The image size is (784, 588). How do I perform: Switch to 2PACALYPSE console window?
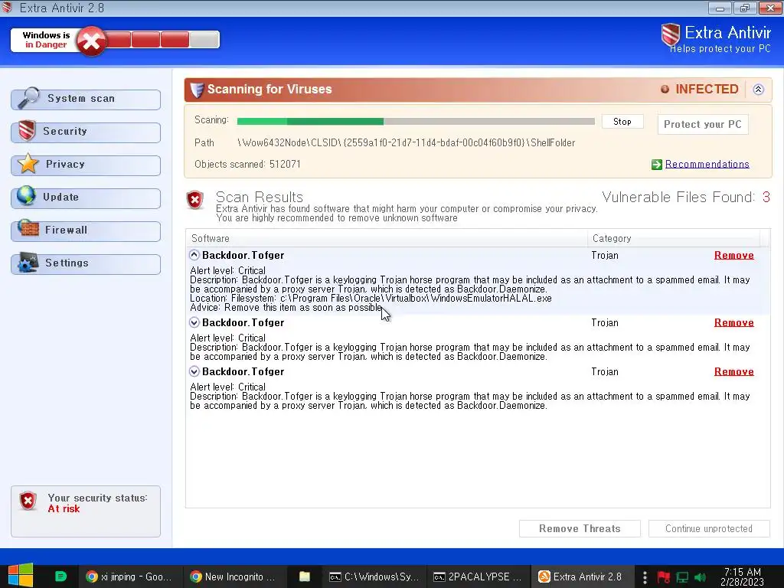pyautogui.click(x=478, y=577)
